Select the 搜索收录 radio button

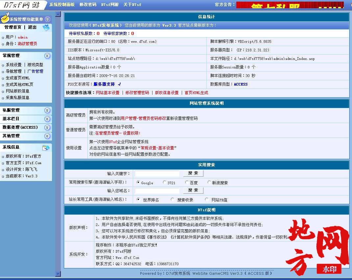point(173,199)
